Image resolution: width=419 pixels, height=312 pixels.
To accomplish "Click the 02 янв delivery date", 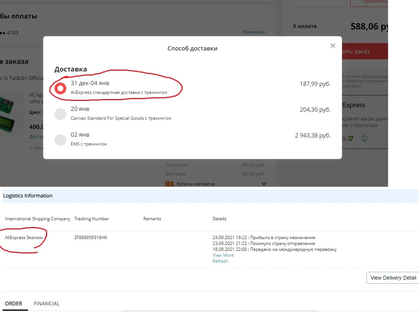I will tap(80, 135).
